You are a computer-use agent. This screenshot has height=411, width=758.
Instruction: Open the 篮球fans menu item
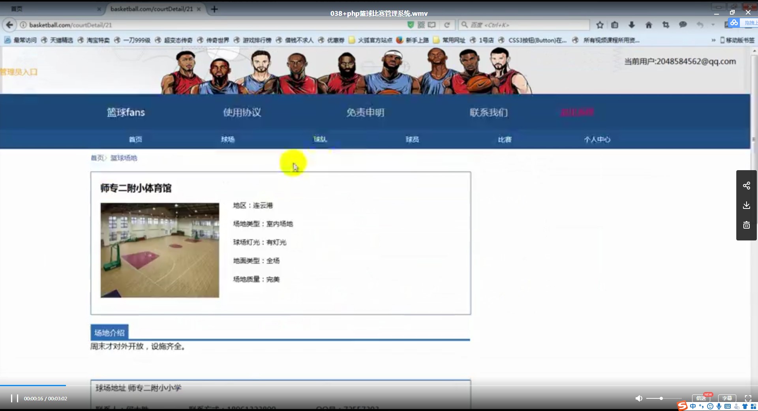[126, 113]
